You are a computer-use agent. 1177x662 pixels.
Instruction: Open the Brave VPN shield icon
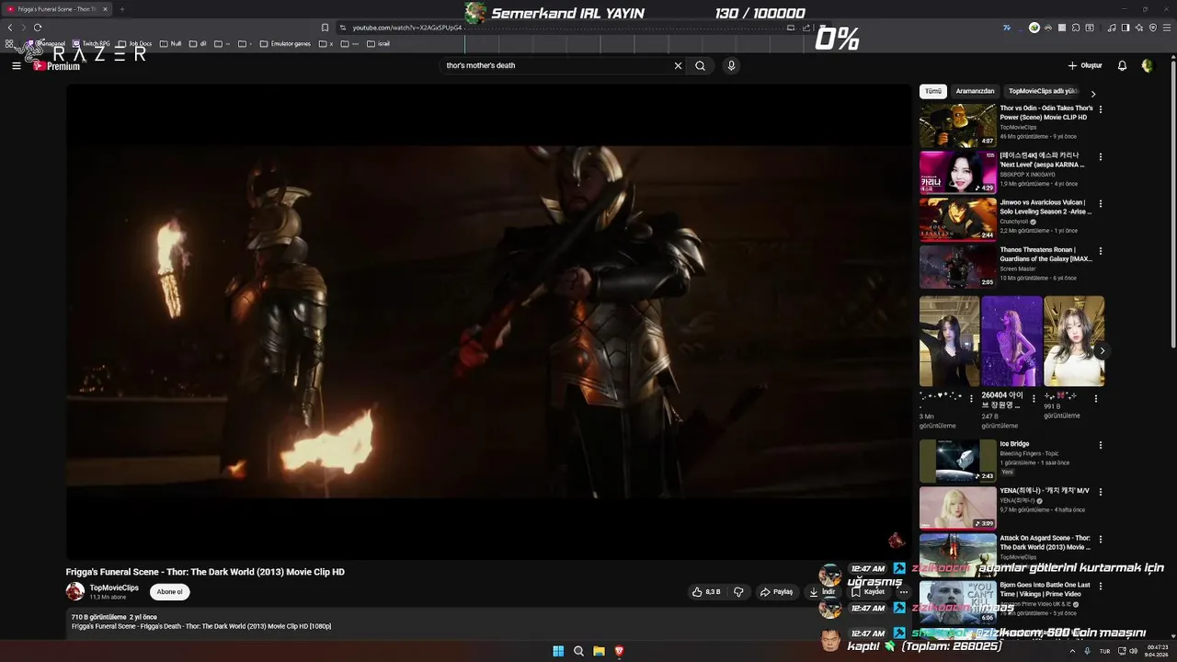(1154, 28)
